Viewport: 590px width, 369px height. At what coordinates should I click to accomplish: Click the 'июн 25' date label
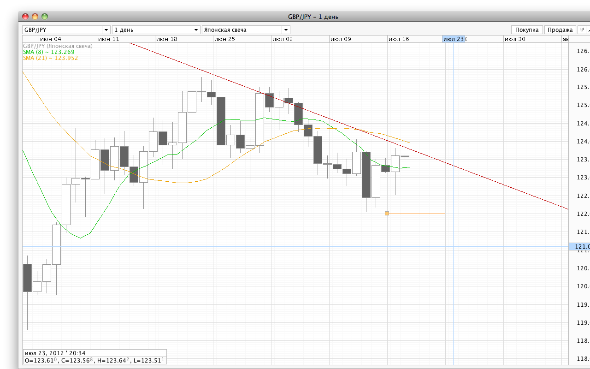coord(224,39)
